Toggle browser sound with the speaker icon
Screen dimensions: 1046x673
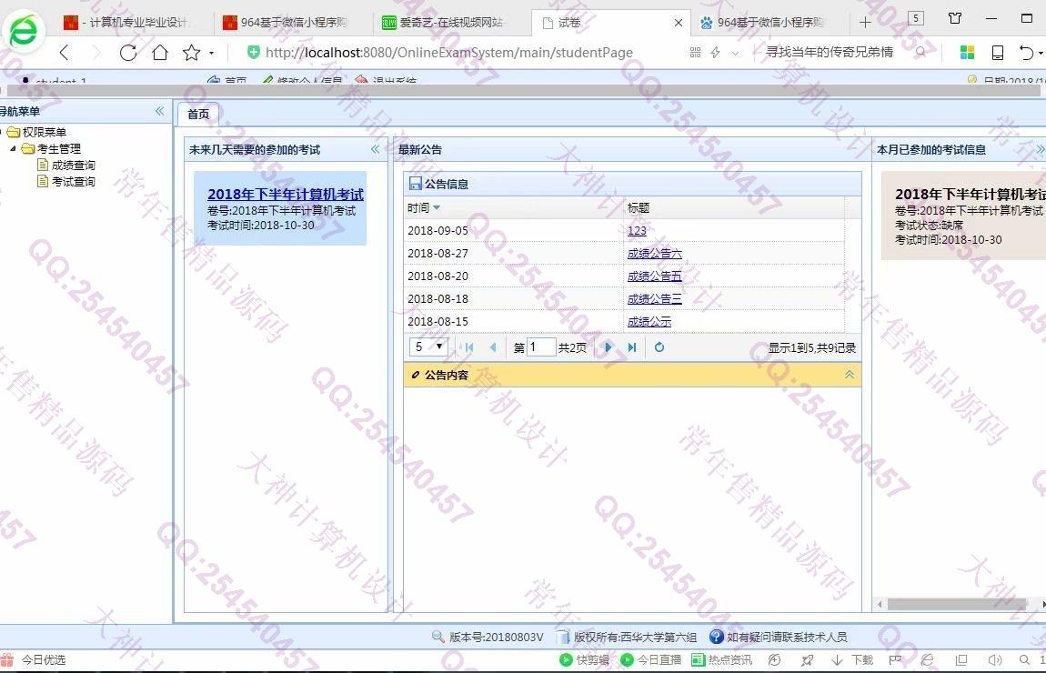[995, 659]
